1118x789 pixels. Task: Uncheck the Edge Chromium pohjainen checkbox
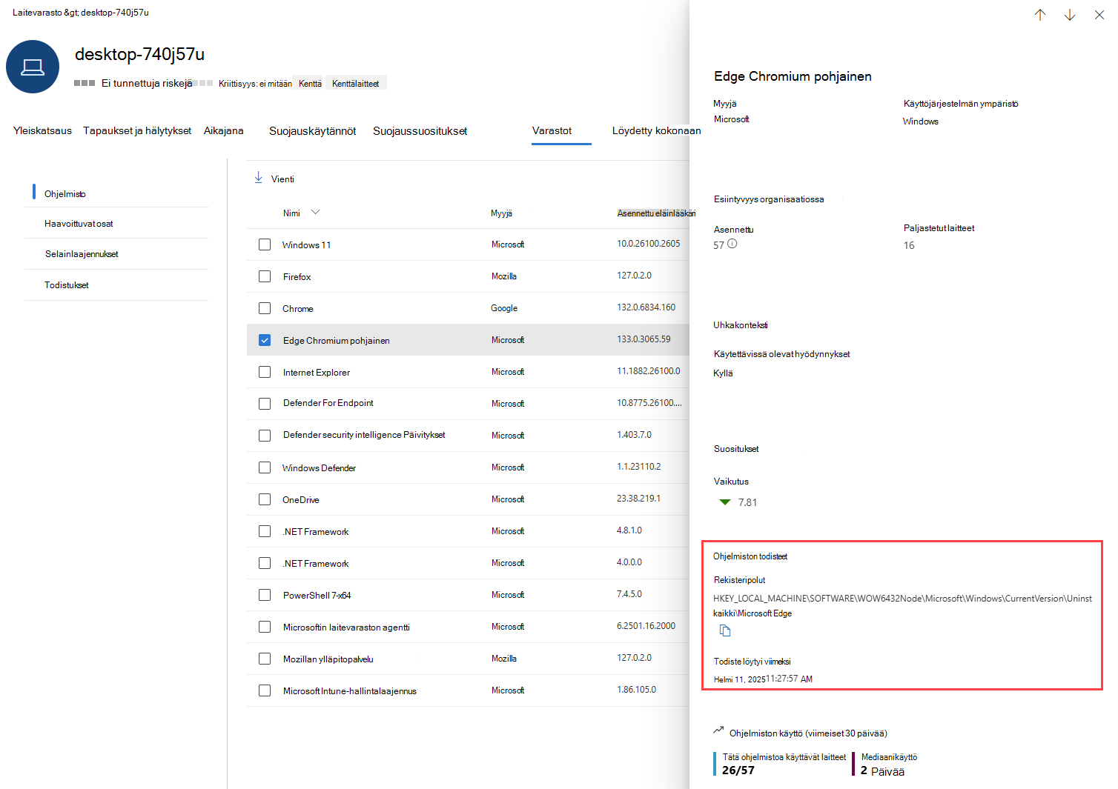[x=265, y=340]
